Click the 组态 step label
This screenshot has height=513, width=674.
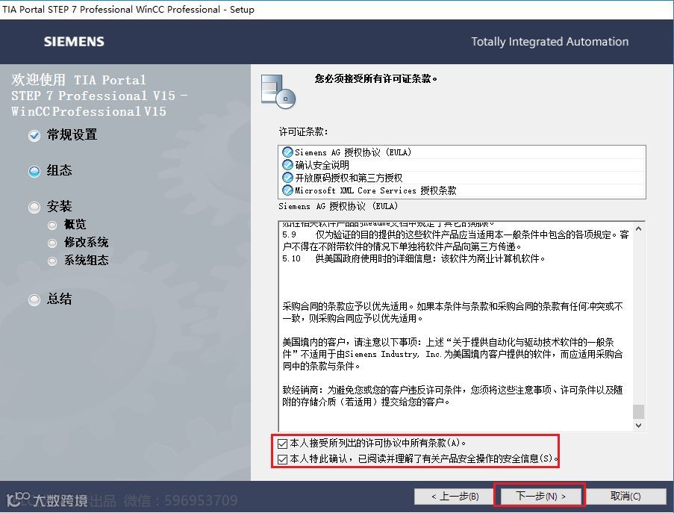(x=59, y=171)
